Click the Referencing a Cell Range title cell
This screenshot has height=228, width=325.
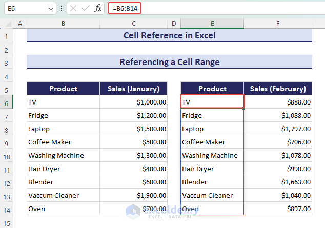coord(169,62)
